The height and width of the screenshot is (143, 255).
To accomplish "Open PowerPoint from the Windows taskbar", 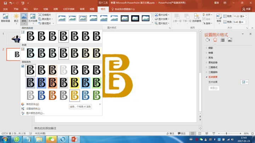I will (74, 139).
